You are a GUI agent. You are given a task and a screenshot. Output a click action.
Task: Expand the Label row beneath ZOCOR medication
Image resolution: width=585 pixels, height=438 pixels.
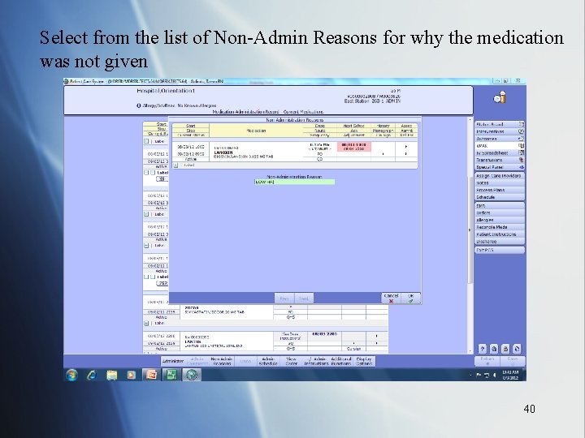pos(146,324)
